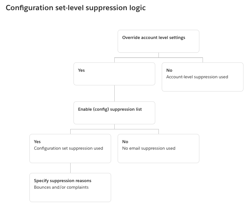Select "Configuration set suppression used" text
Screen dimensions: 249x207
point(68,148)
